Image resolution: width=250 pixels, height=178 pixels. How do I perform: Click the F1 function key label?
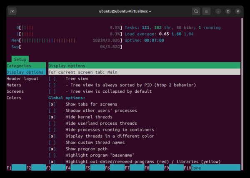coord(9,168)
